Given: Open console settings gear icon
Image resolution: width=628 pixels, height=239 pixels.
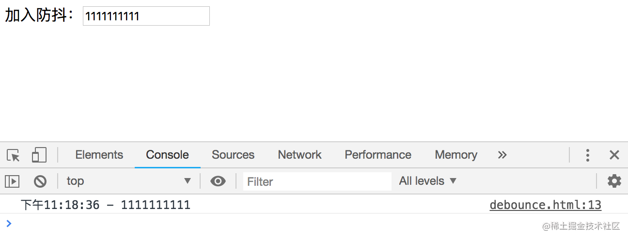Looking at the screenshot, I should (614, 181).
